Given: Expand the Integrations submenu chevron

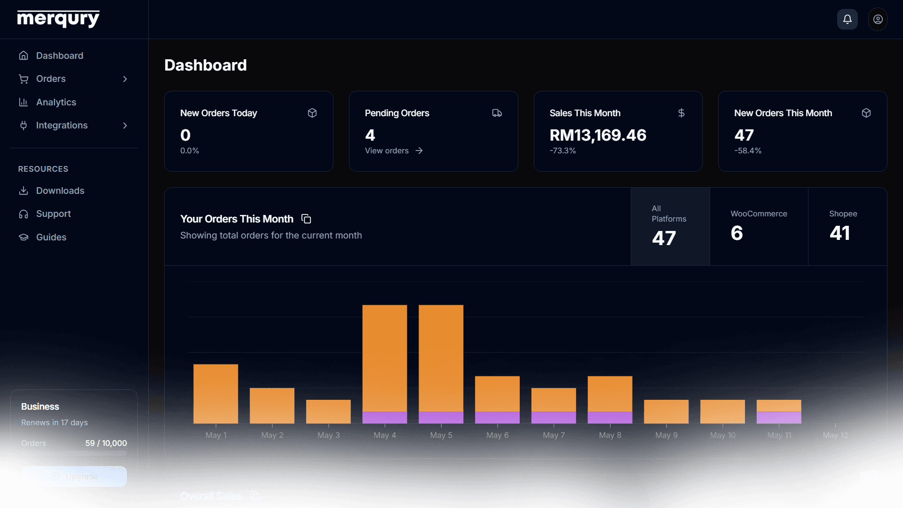Looking at the screenshot, I should 125,126.
